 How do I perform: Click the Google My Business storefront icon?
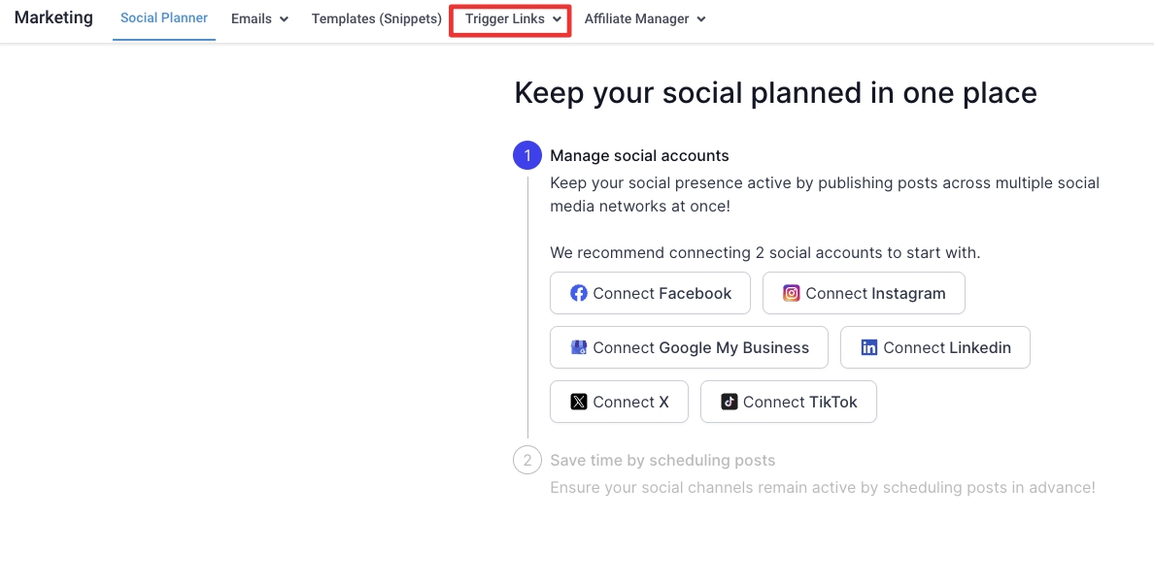[579, 347]
